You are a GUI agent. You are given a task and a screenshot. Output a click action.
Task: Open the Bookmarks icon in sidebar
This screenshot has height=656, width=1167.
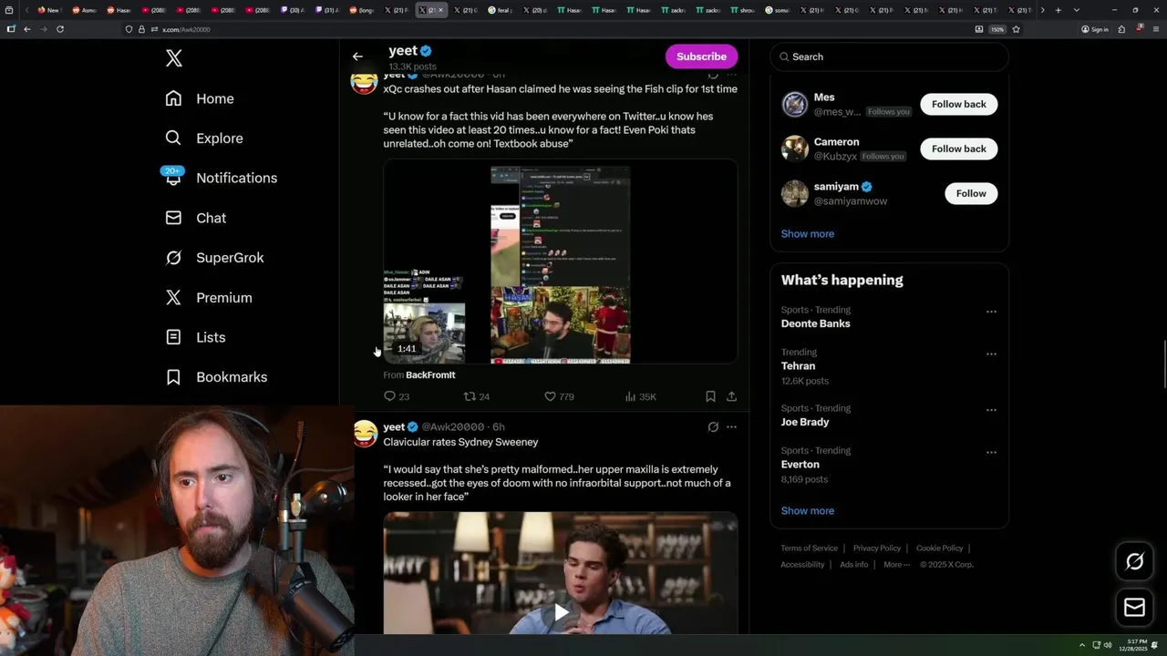[x=173, y=377]
